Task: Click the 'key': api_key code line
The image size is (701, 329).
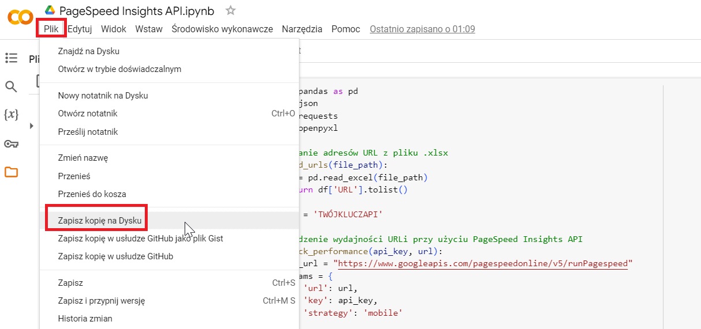Action: pyautogui.click(x=340, y=300)
